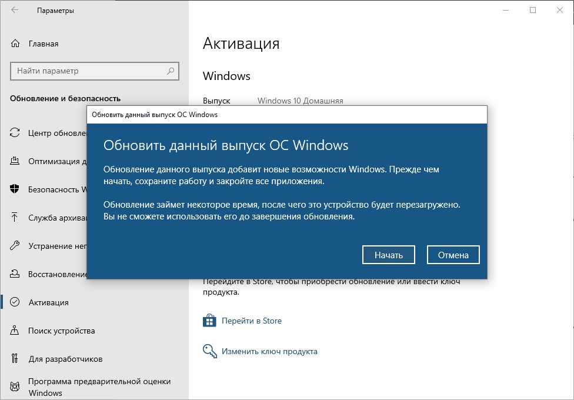This screenshot has height=400, width=574.
Task: Select Активация in the sidebar
Action: click(x=94, y=302)
